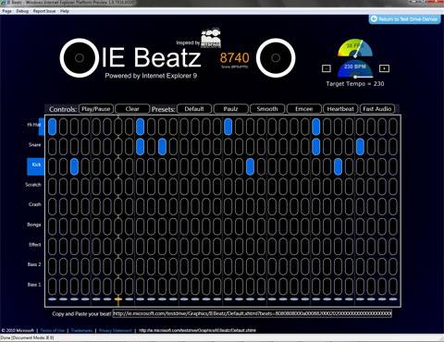Image resolution: width=444 pixels, height=342 pixels.
Task: Click the beat URL text field
Action: pos(253,313)
